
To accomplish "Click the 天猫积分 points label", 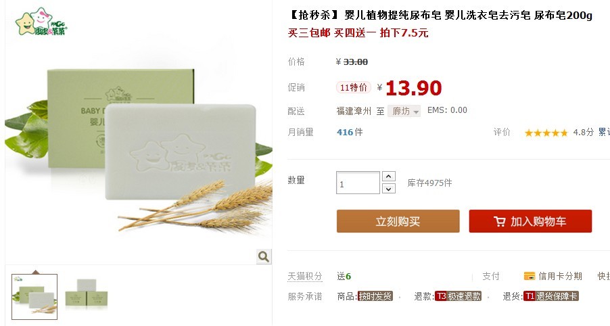I will (304, 276).
